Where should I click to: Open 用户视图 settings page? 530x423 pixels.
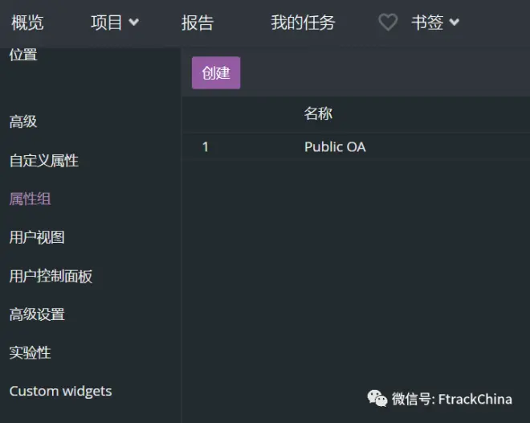coord(37,237)
